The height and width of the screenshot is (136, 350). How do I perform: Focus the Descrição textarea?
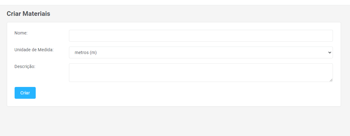pos(201,73)
